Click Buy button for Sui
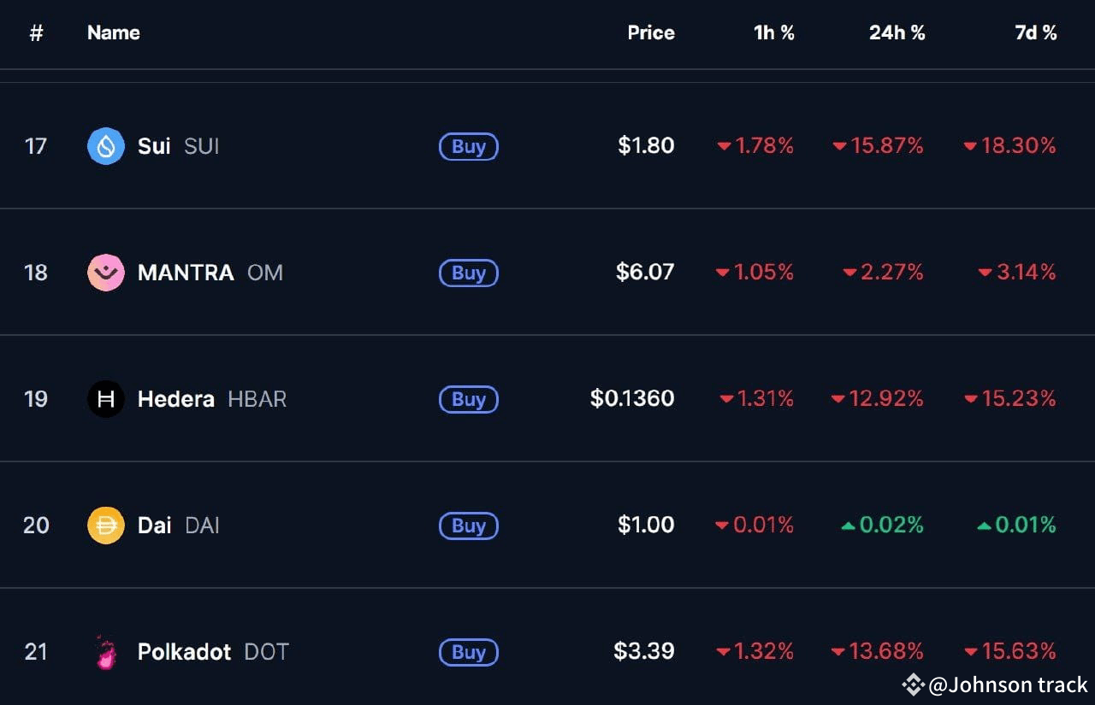The image size is (1095, 705). [469, 146]
